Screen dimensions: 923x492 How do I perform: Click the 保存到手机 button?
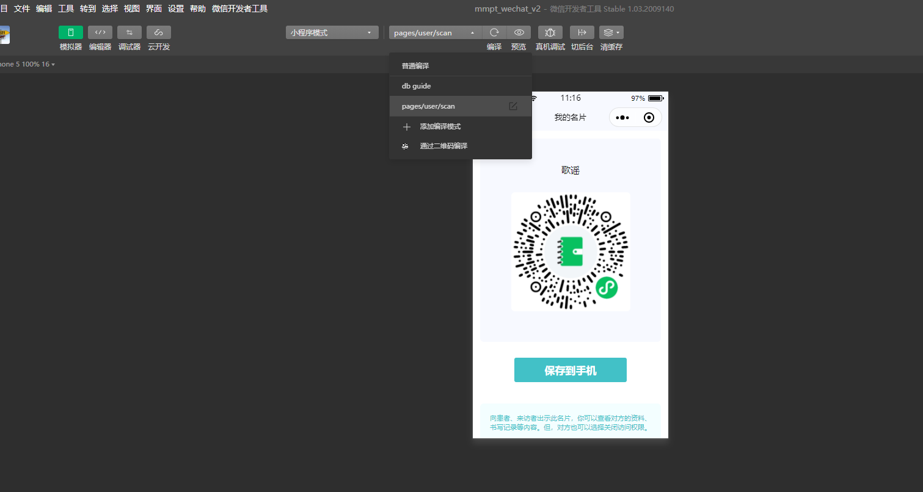[x=571, y=370]
